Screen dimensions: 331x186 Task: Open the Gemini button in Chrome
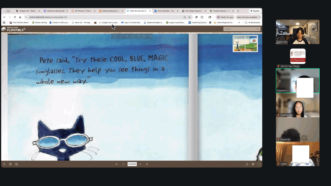[x=255, y=11]
